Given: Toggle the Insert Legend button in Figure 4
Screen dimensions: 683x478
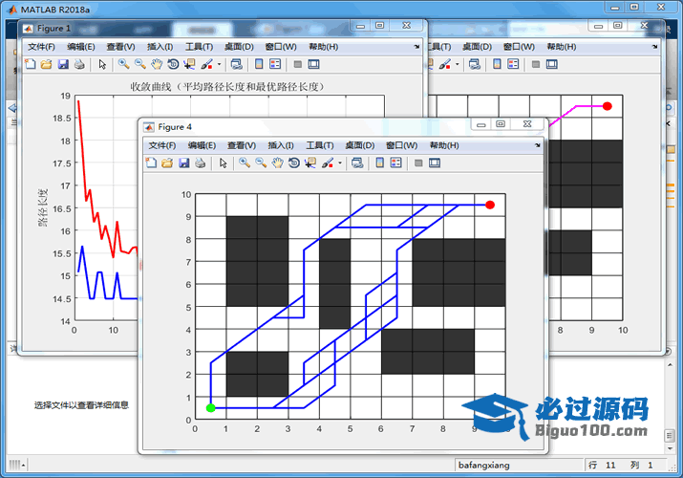Looking at the screenshot, I should tap(397, 163).
